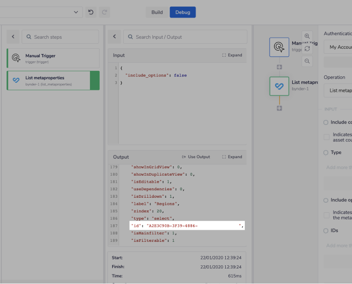This screenshot has height=284, width=352.
Task: Click the canvas refresh/reset view icon
Action: (307, 49)
